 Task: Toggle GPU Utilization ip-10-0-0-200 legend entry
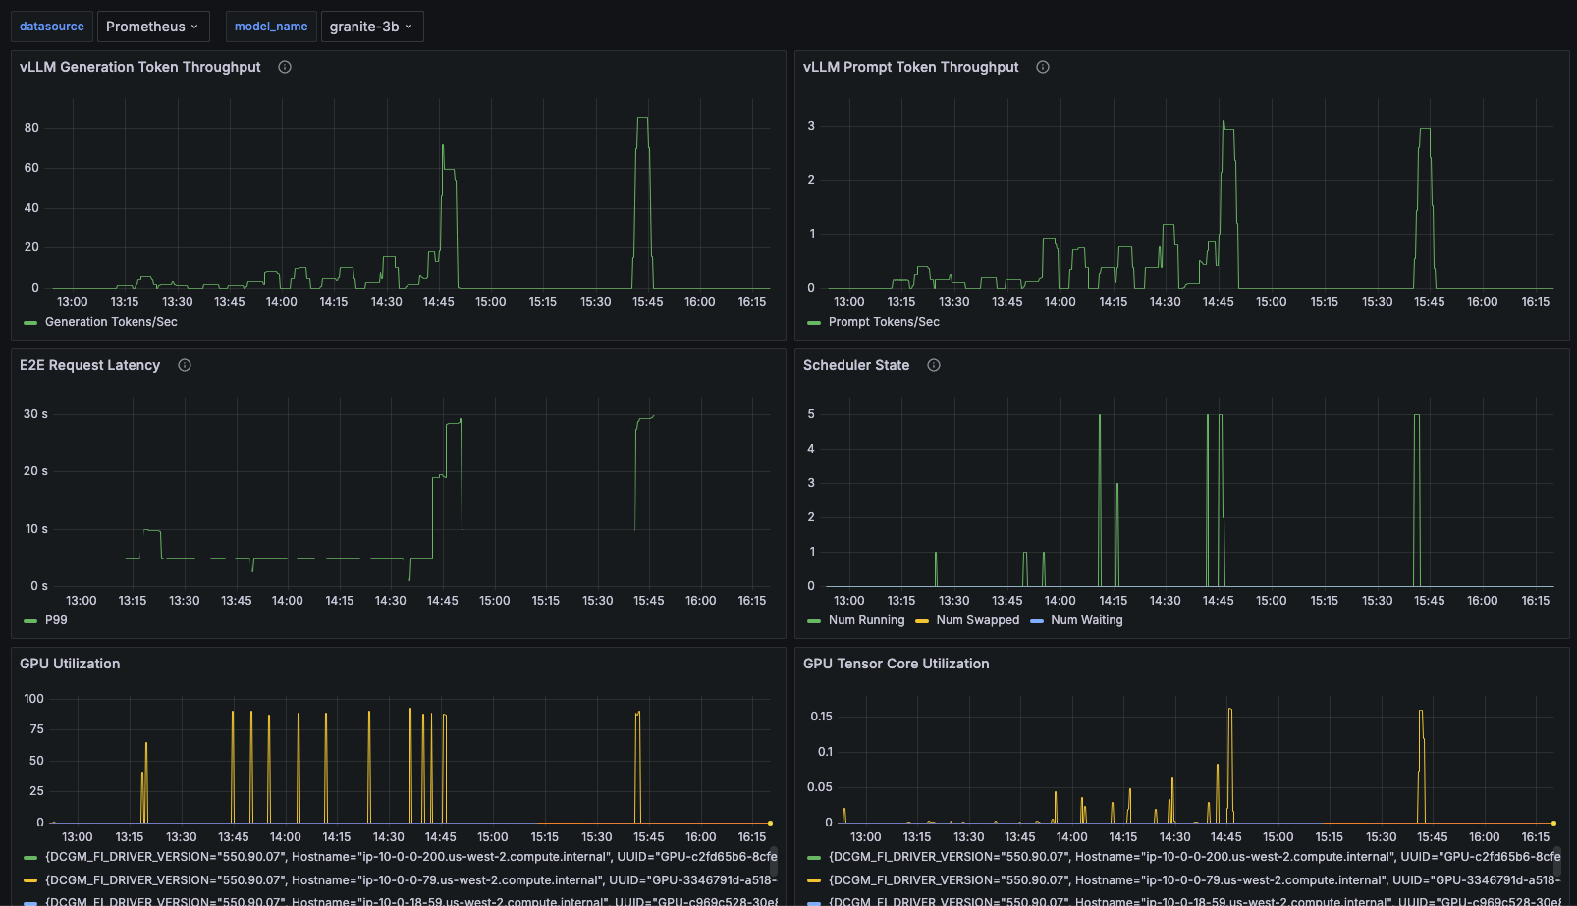(x=410, y=857)
